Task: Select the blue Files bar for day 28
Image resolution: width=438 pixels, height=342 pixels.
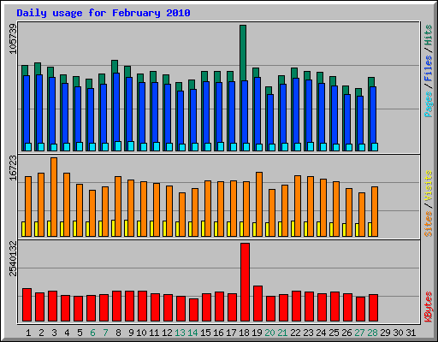Action: point(373,115)
